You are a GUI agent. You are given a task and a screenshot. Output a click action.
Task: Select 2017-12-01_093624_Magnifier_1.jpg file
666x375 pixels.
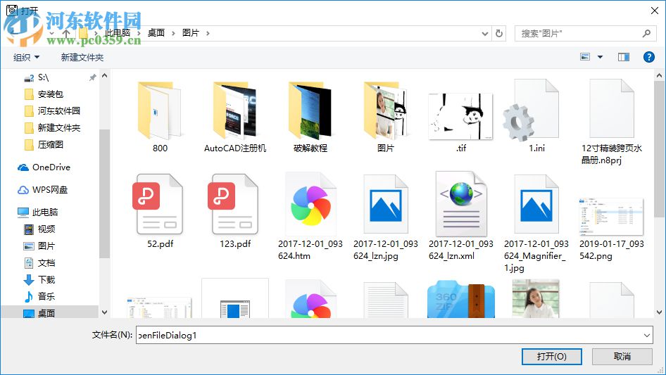(536, 223)
